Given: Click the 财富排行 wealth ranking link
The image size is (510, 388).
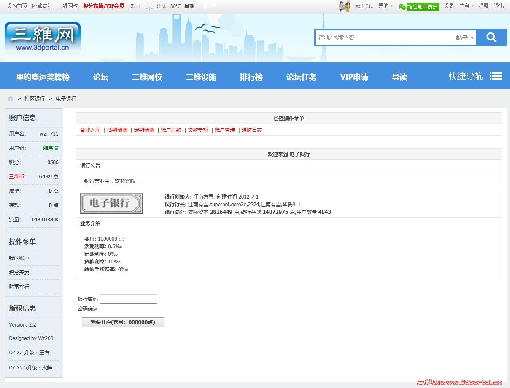Looking at the screenshot, I should (x=19, y=287).
